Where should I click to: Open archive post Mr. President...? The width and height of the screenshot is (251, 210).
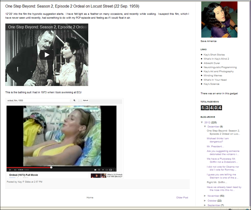[x=215, y=147]
